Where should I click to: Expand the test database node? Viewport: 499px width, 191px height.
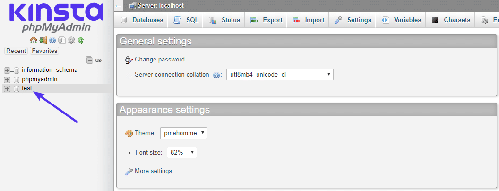[x=7, y=88]
